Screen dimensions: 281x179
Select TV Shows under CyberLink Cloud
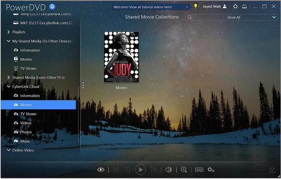(x=28, y=114)
